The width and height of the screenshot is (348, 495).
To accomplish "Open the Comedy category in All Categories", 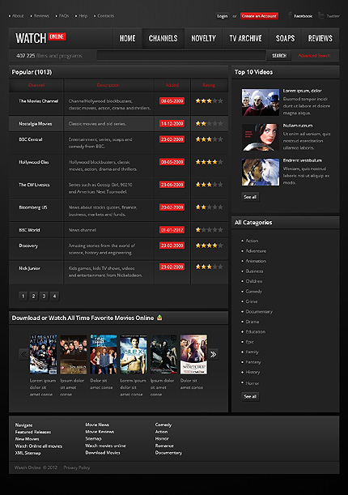I will click(x=254, y=291).
